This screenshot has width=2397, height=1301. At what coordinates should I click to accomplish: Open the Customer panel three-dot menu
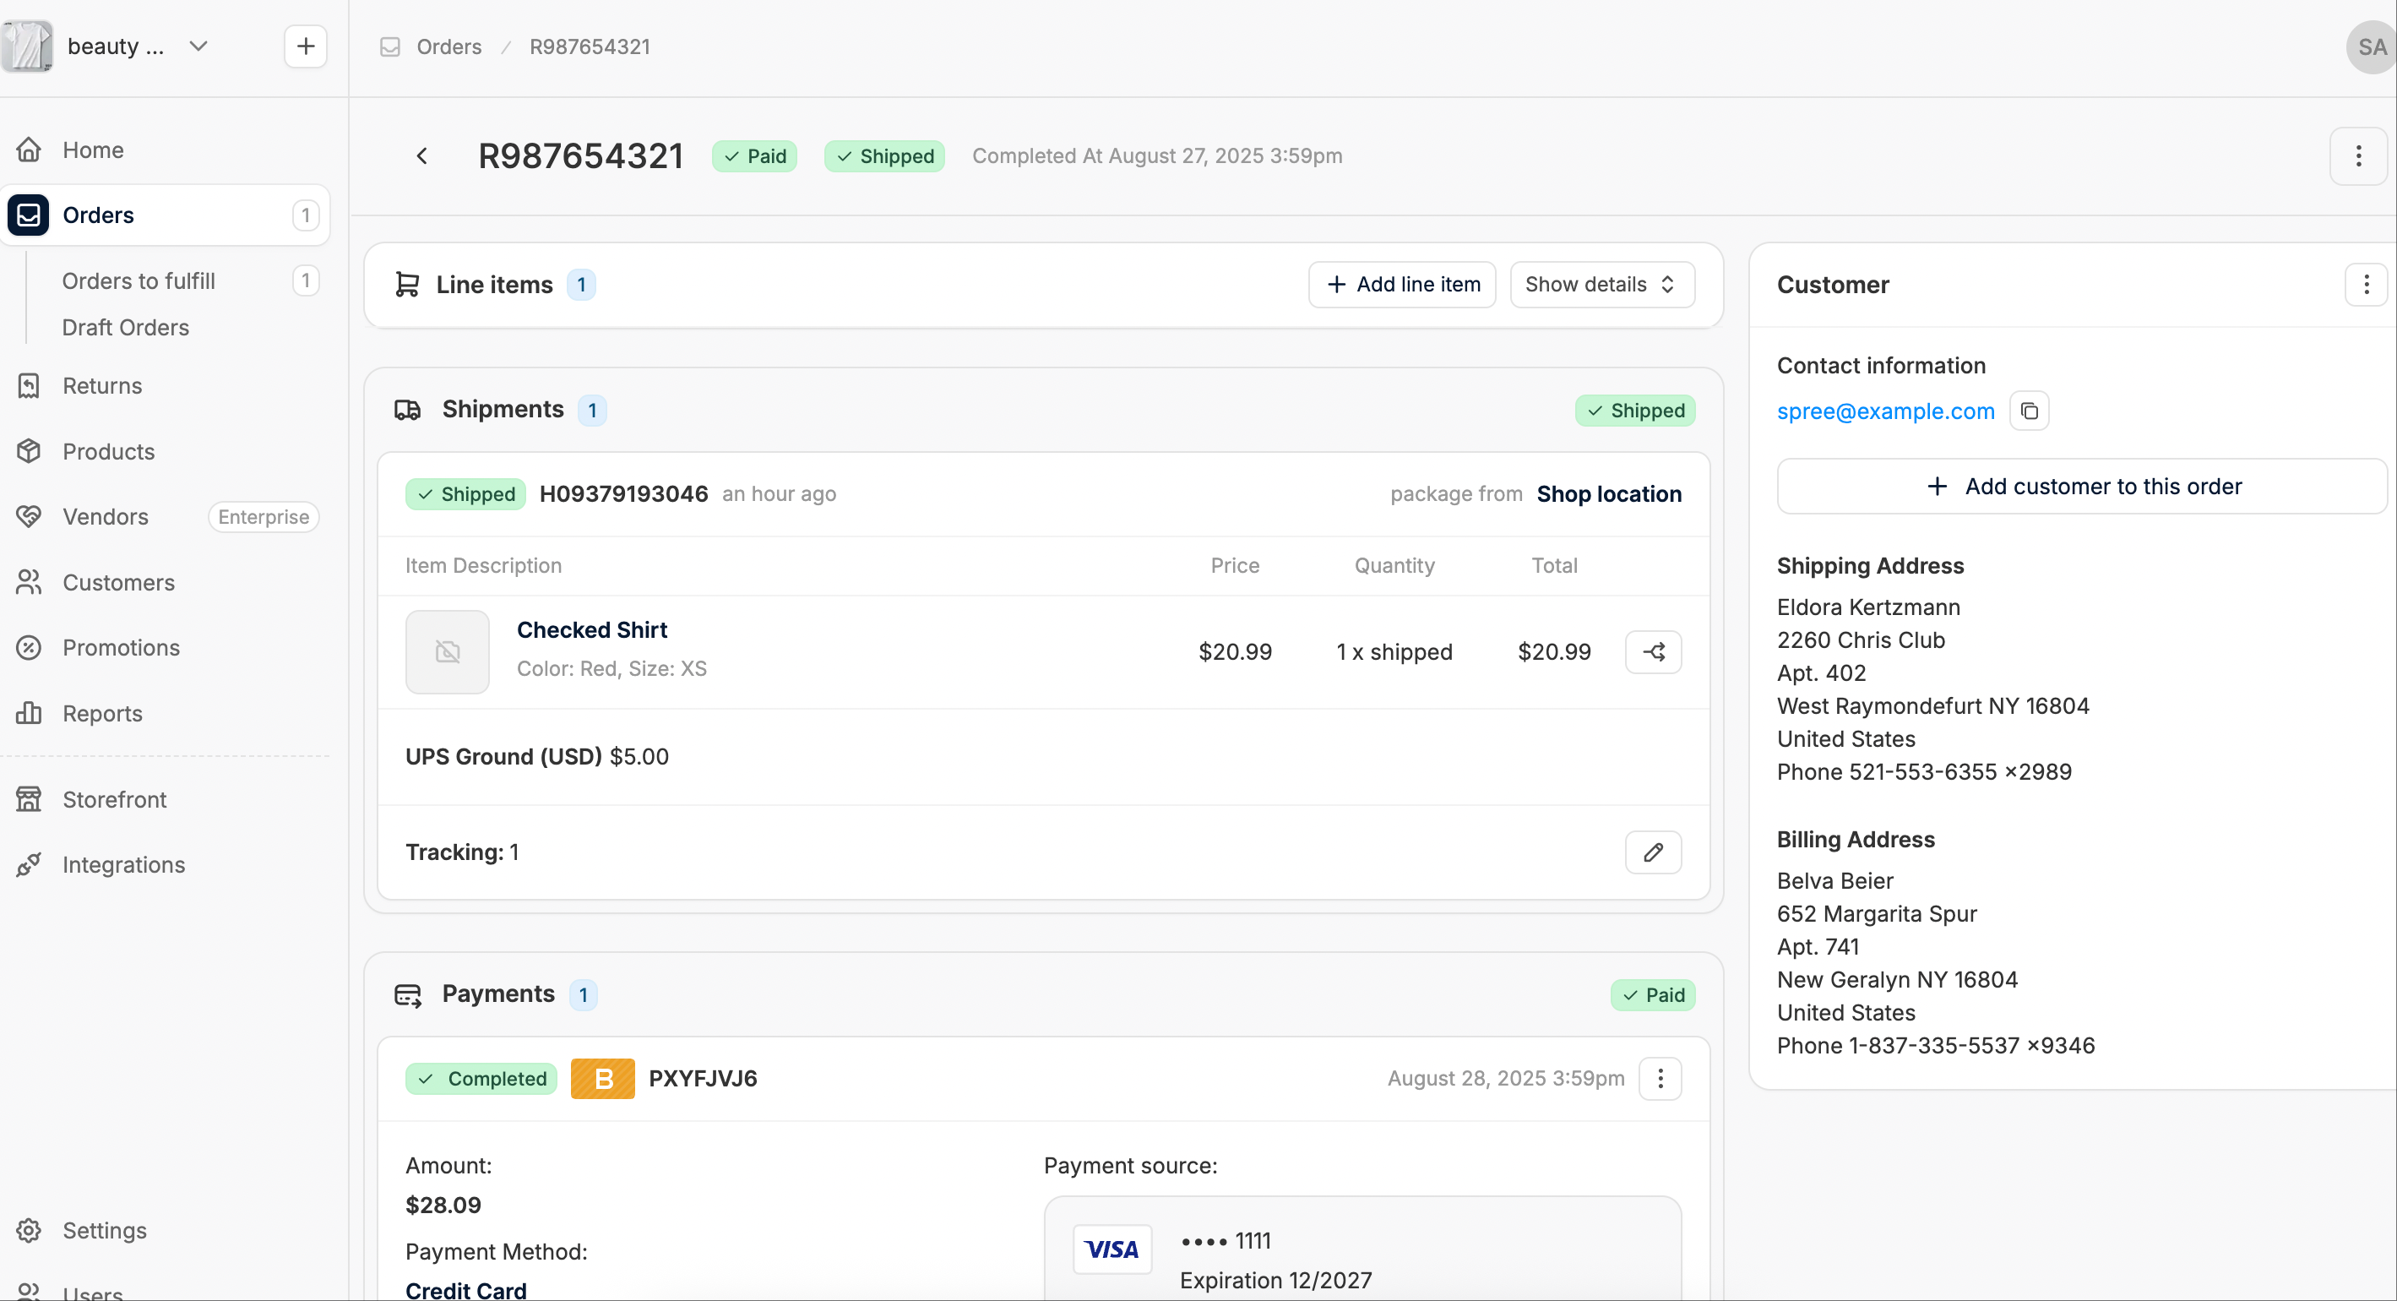pyautogui.click(x=2367, y=284)
